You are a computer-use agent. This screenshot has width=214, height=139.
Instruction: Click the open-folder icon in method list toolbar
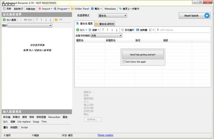pyautogui.click(x=56, y=20)
